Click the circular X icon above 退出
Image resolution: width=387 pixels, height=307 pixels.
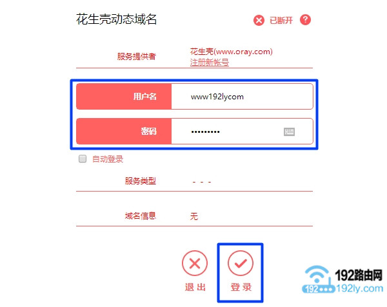195,263
